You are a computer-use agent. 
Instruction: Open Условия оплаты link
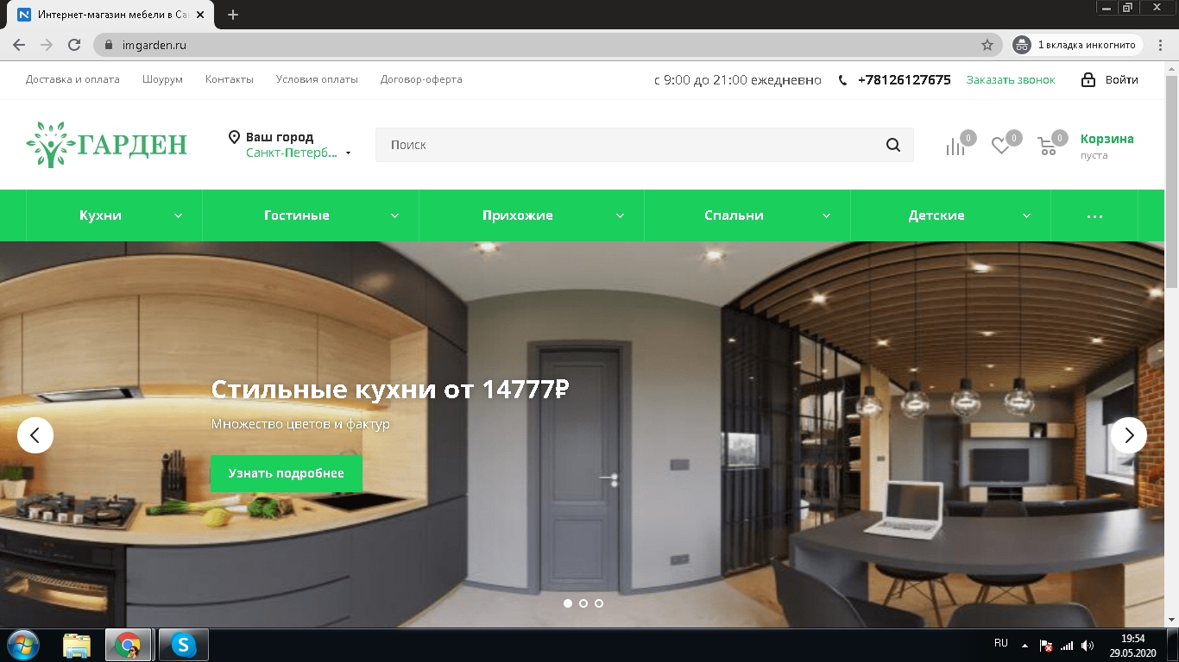pyautogui.click(x=317, y=79)
